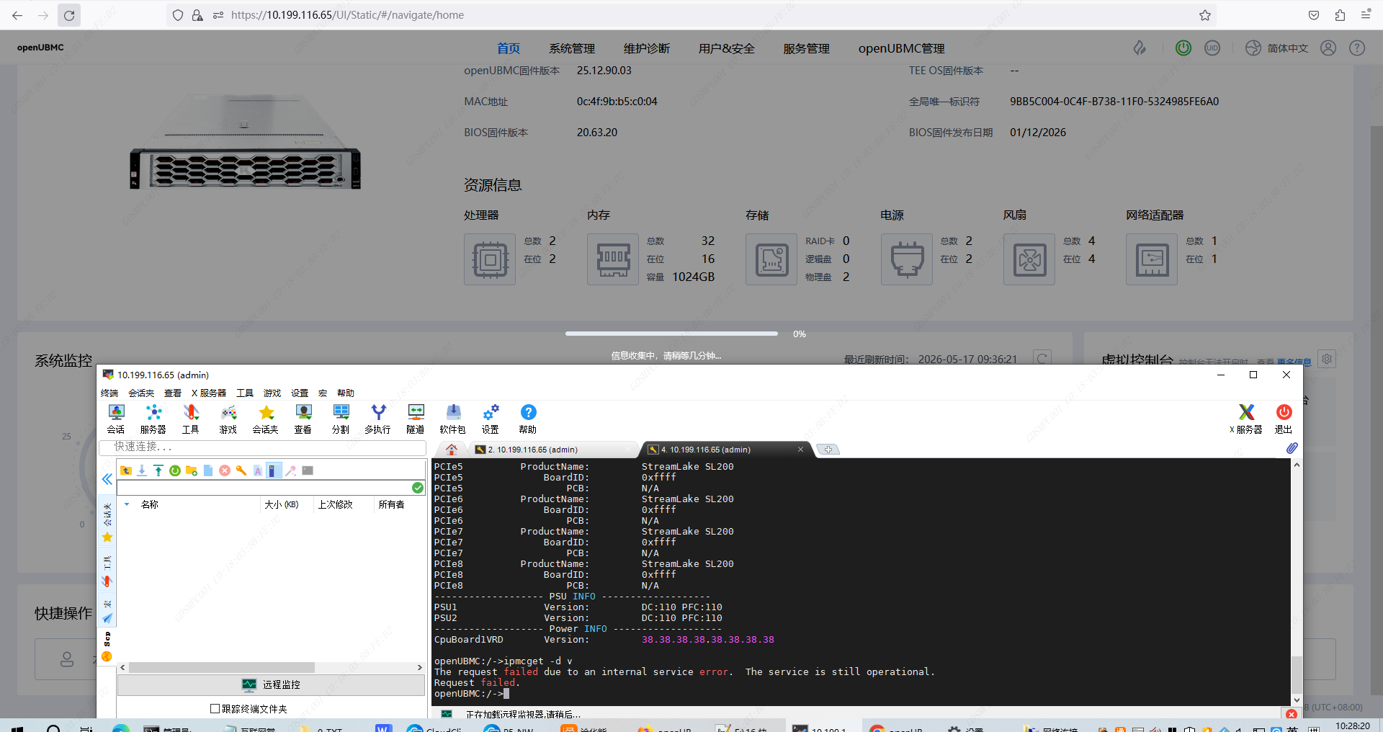The height and width of the screenshot is (732, 1383).
Task: Click the flame icon in openUBMC header
Action: pos(1140,48)
